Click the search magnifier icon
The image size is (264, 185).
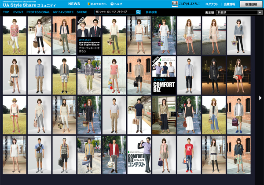(138, 12)
